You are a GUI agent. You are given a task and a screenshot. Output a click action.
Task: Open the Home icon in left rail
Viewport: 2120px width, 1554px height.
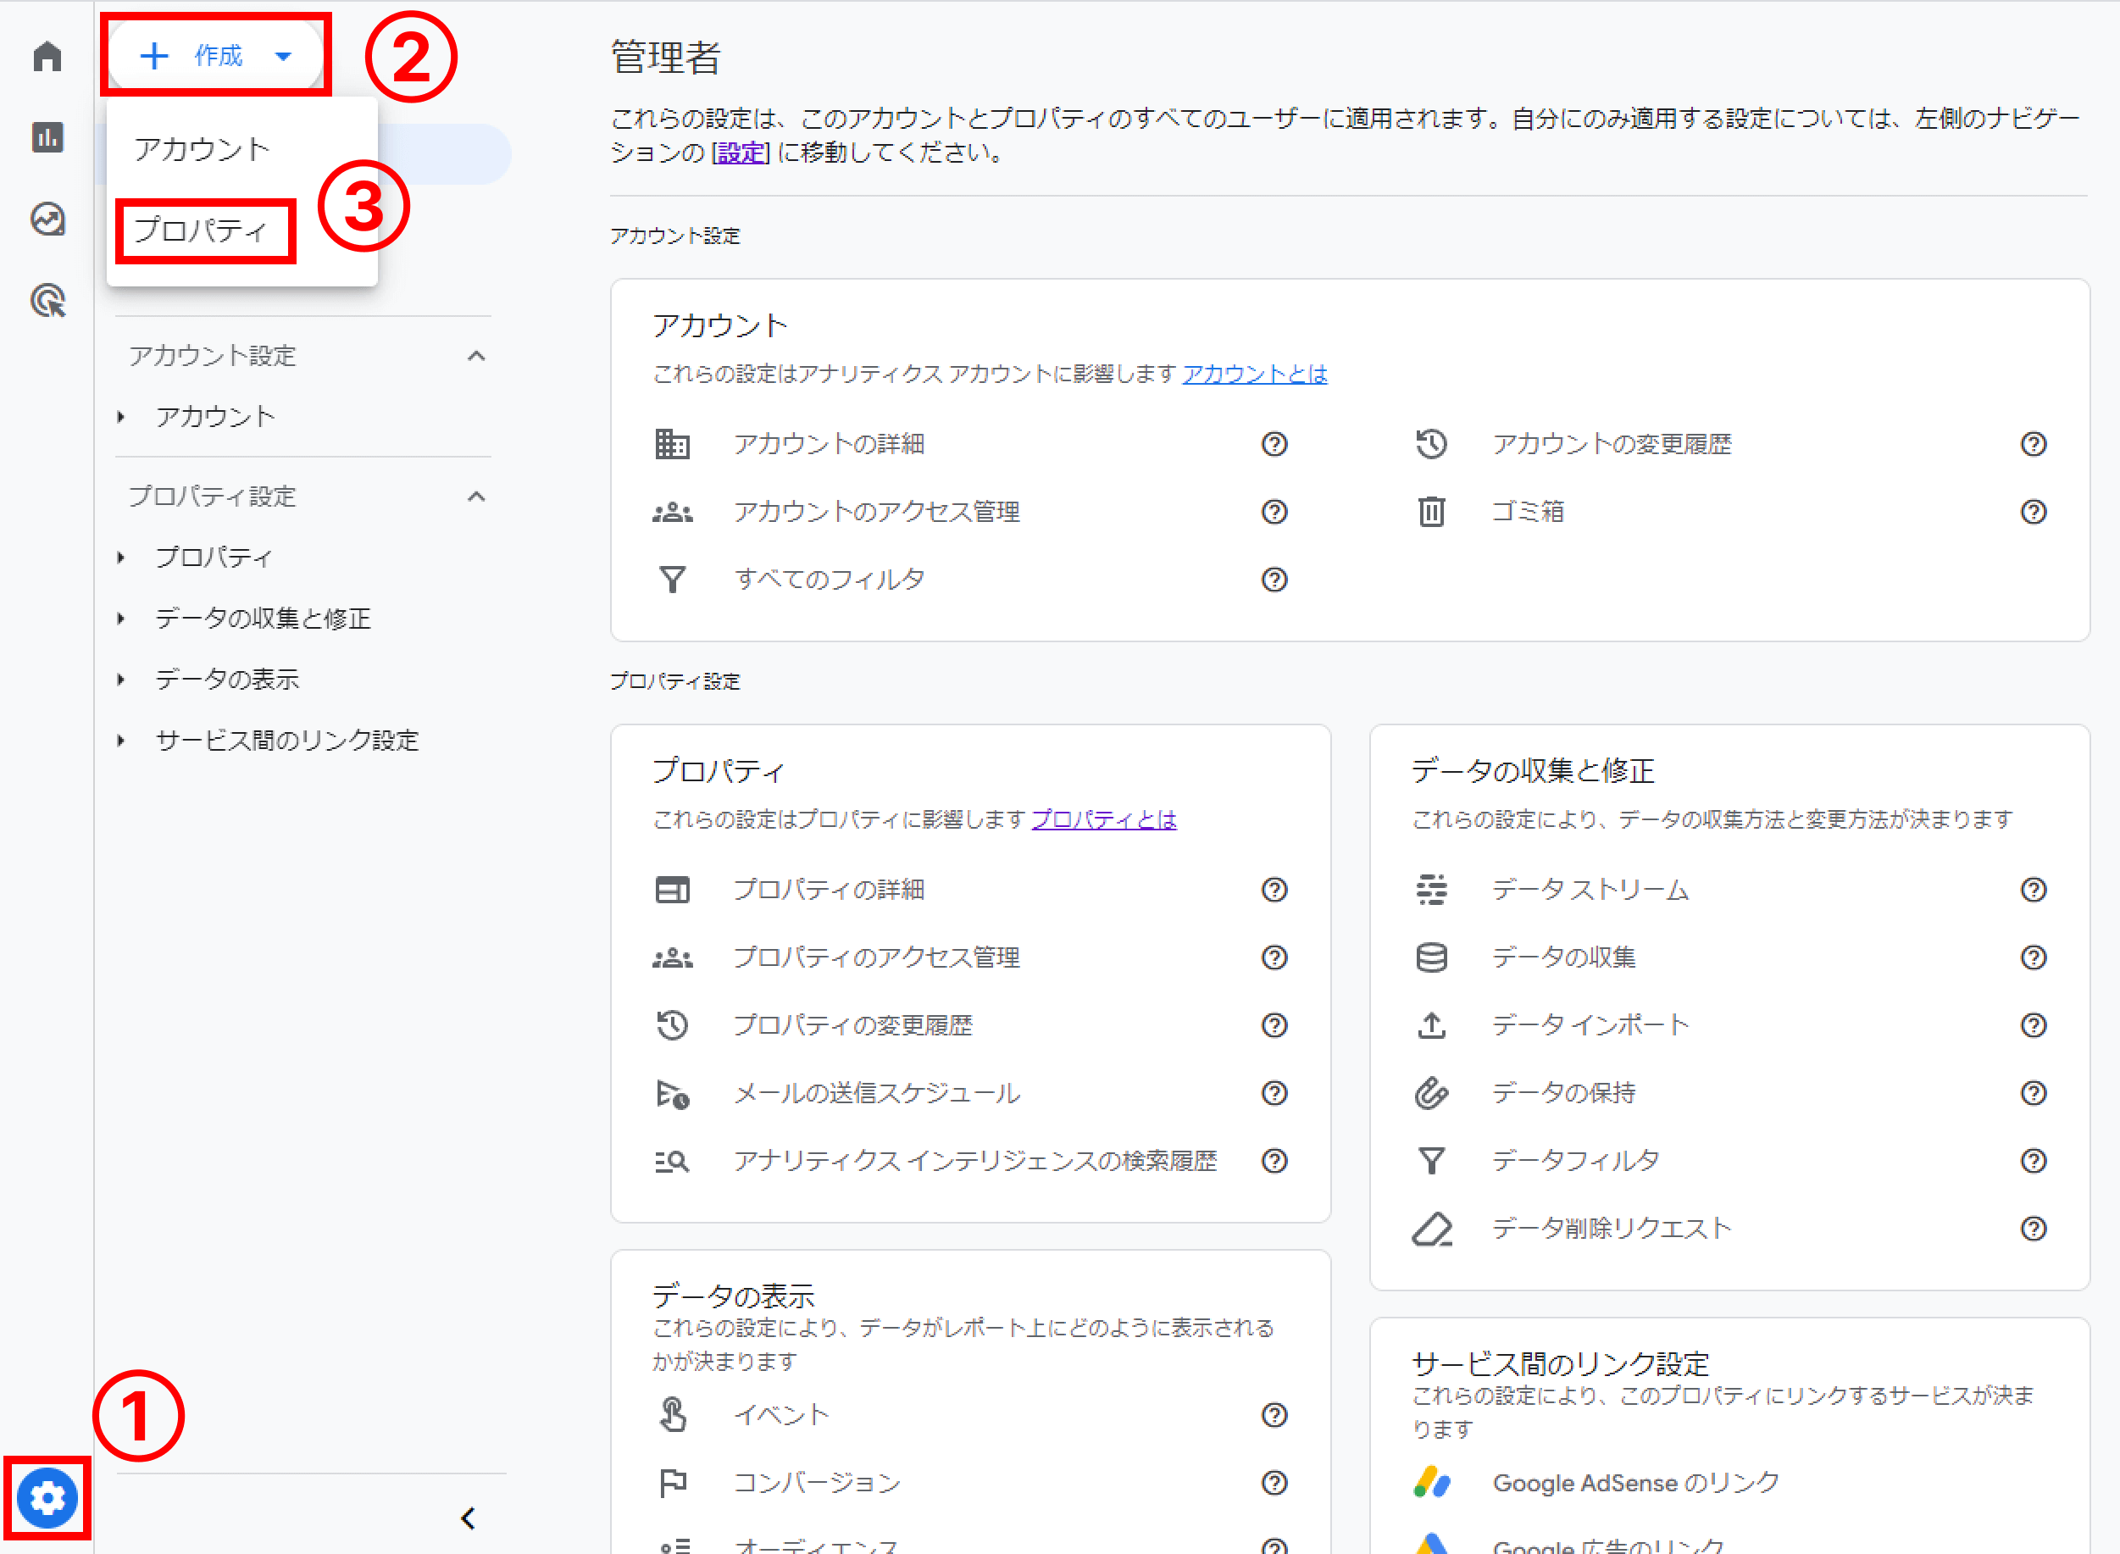[47, 57]
